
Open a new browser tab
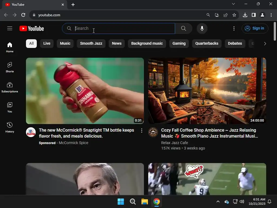pos(73,5)
